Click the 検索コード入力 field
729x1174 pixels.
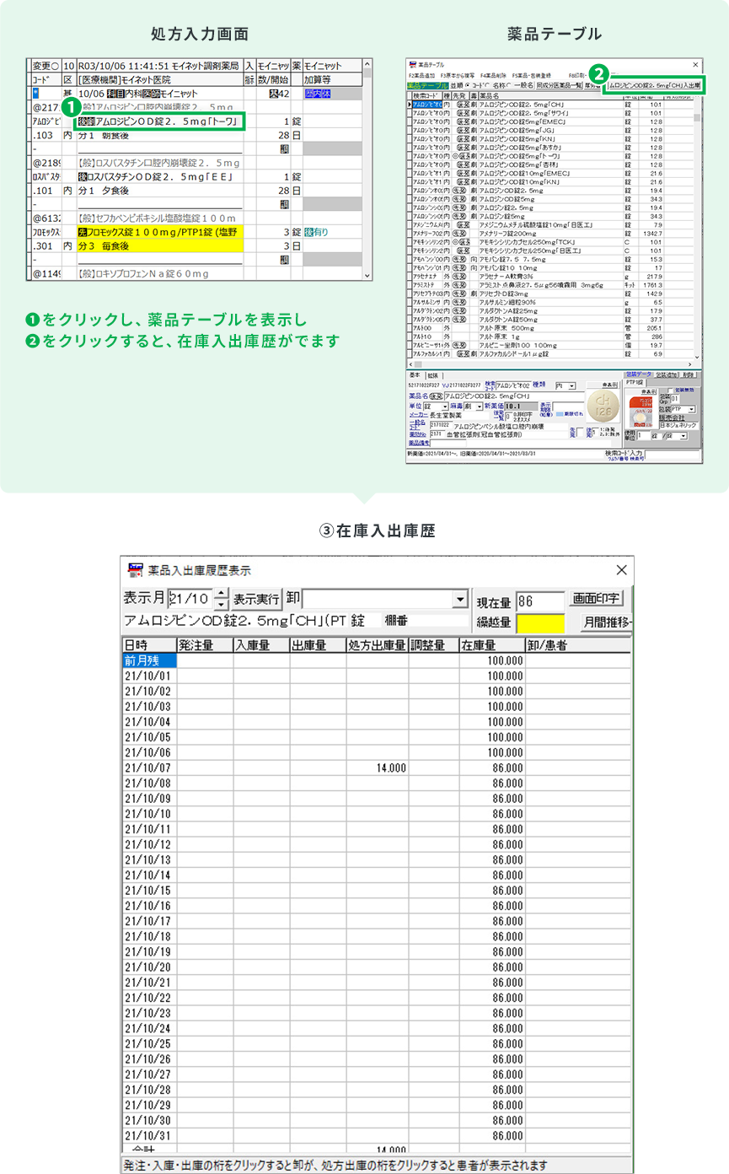[671, 455]
